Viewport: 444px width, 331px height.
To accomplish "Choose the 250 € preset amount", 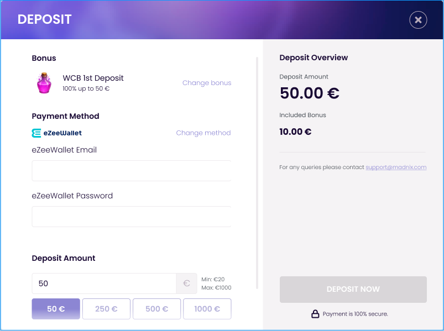I will pos(106,309).
